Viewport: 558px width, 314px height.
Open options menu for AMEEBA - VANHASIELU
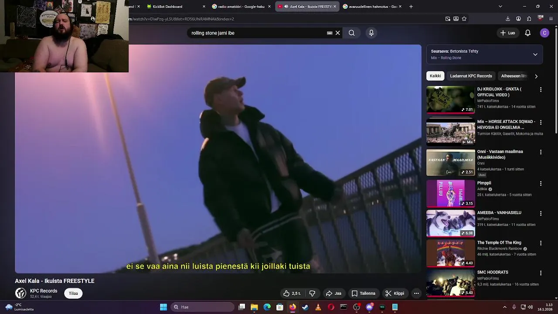[x=541, y=213]
